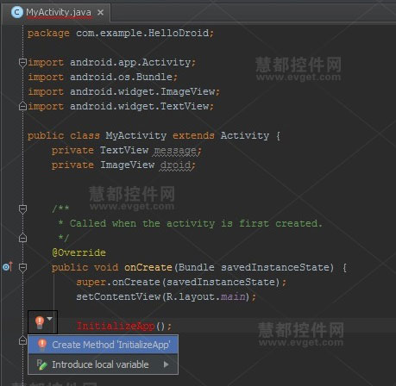Expand the Introduce local variable submenu arrow
The width and height of the screenshot is (396, 386).
166,364
